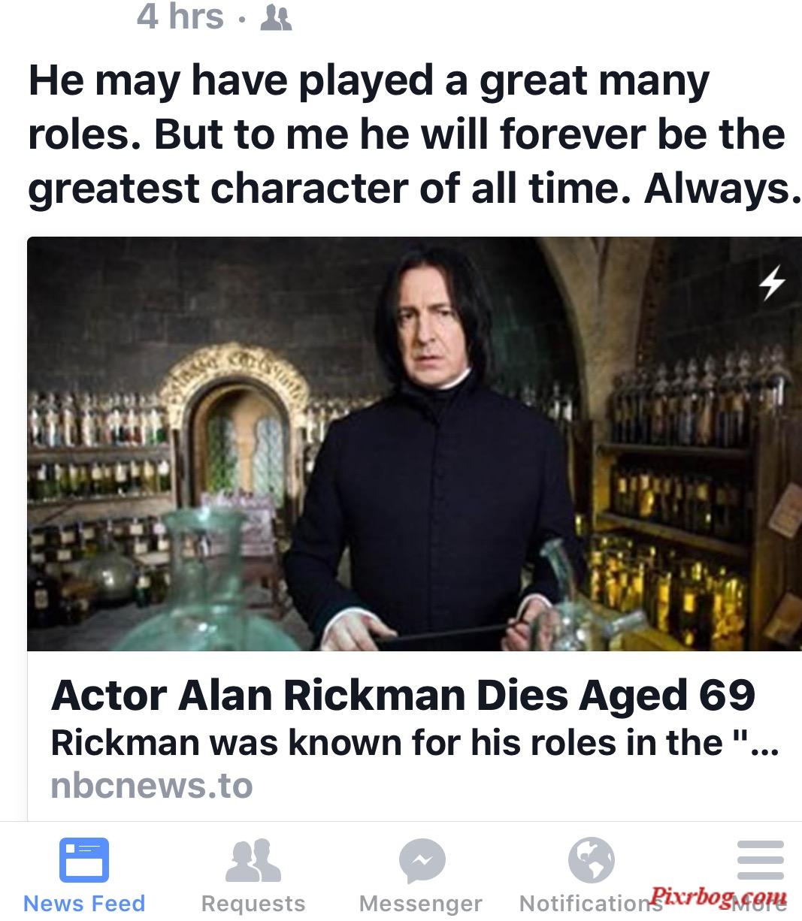The width and height of the screenshot is (802, 921).
Task: Open the More hamburger menu icon
Action: 760,859
